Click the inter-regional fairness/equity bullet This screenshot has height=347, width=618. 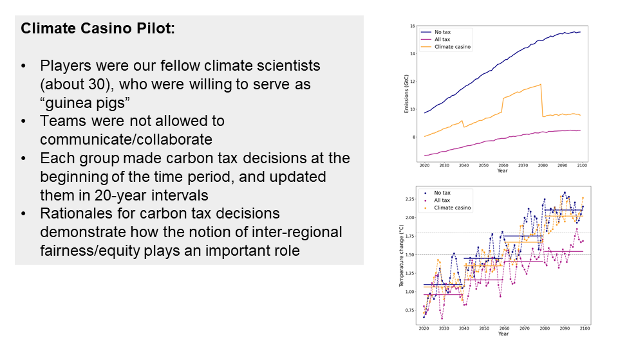click(x=191, y=232)
